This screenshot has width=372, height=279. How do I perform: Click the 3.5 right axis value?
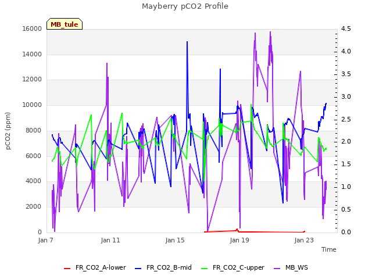346,74
